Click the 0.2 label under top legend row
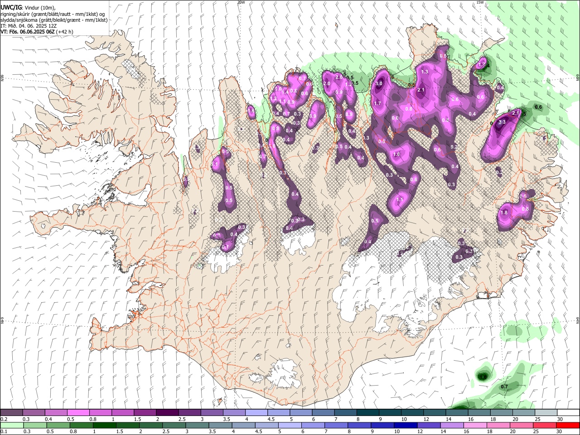 pos(4,419)
